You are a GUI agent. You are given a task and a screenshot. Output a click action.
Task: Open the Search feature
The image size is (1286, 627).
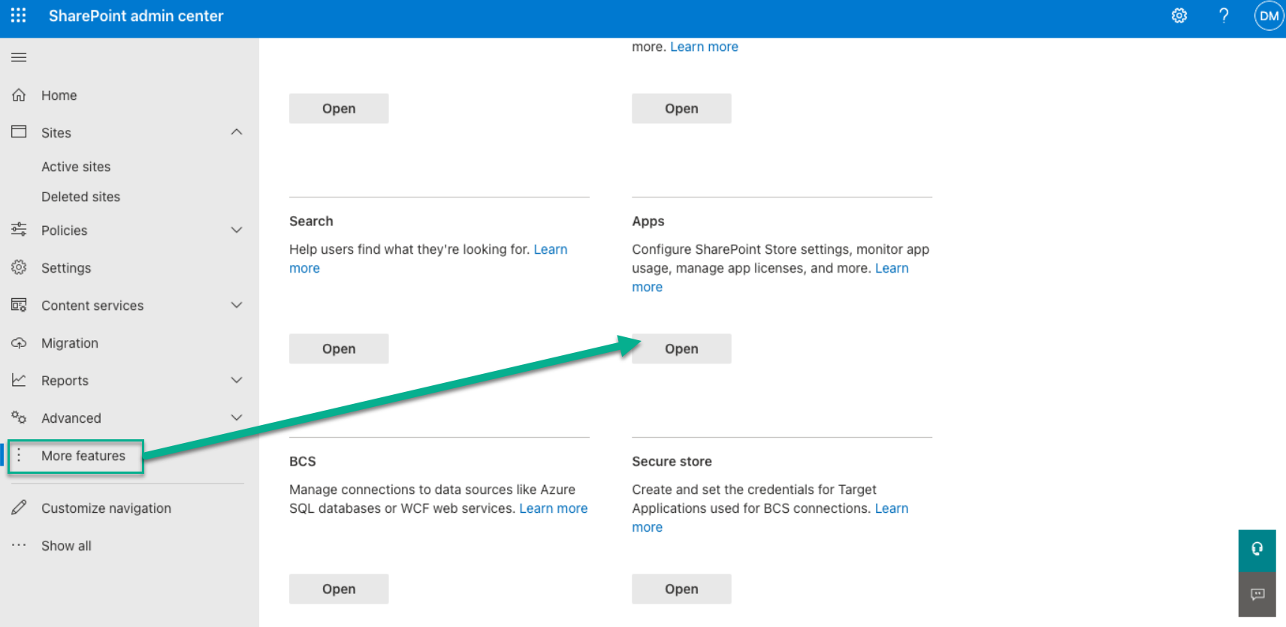(x=339, y=348)
